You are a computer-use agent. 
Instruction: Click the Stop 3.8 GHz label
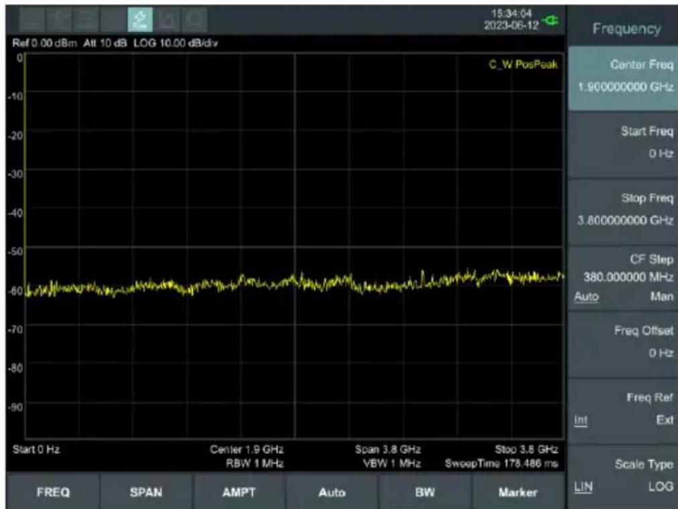point(526,449)
